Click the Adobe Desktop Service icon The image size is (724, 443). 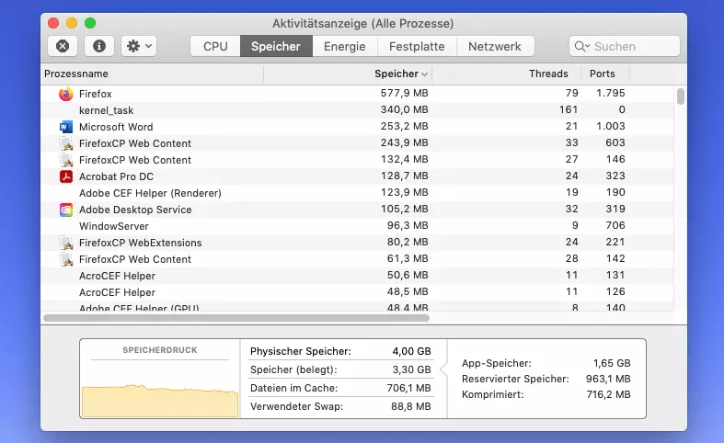click(66, 210)
